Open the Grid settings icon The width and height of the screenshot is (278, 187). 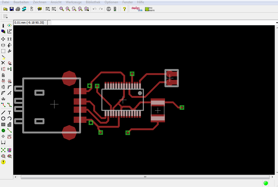[x=5, y=16]
